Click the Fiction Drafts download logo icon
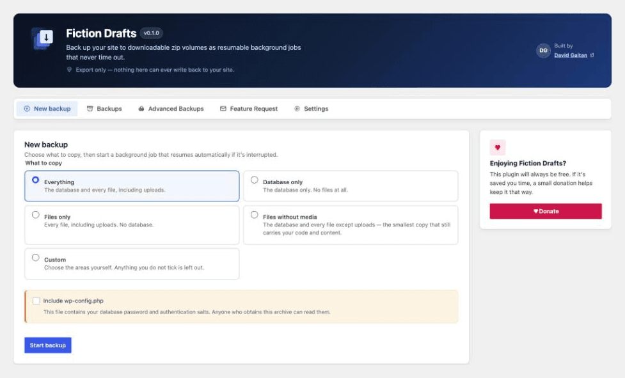625x378 pixels. coord(42,39)
